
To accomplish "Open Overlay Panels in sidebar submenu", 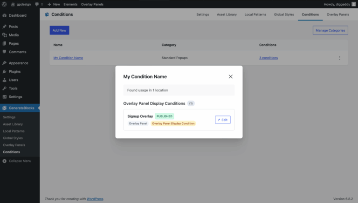I will coord(14,145).
